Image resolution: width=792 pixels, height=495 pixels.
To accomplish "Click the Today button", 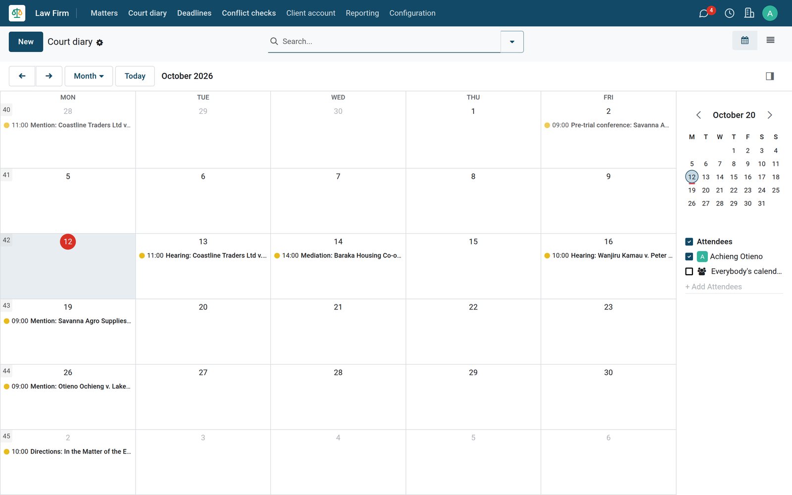I will [135, 76].
